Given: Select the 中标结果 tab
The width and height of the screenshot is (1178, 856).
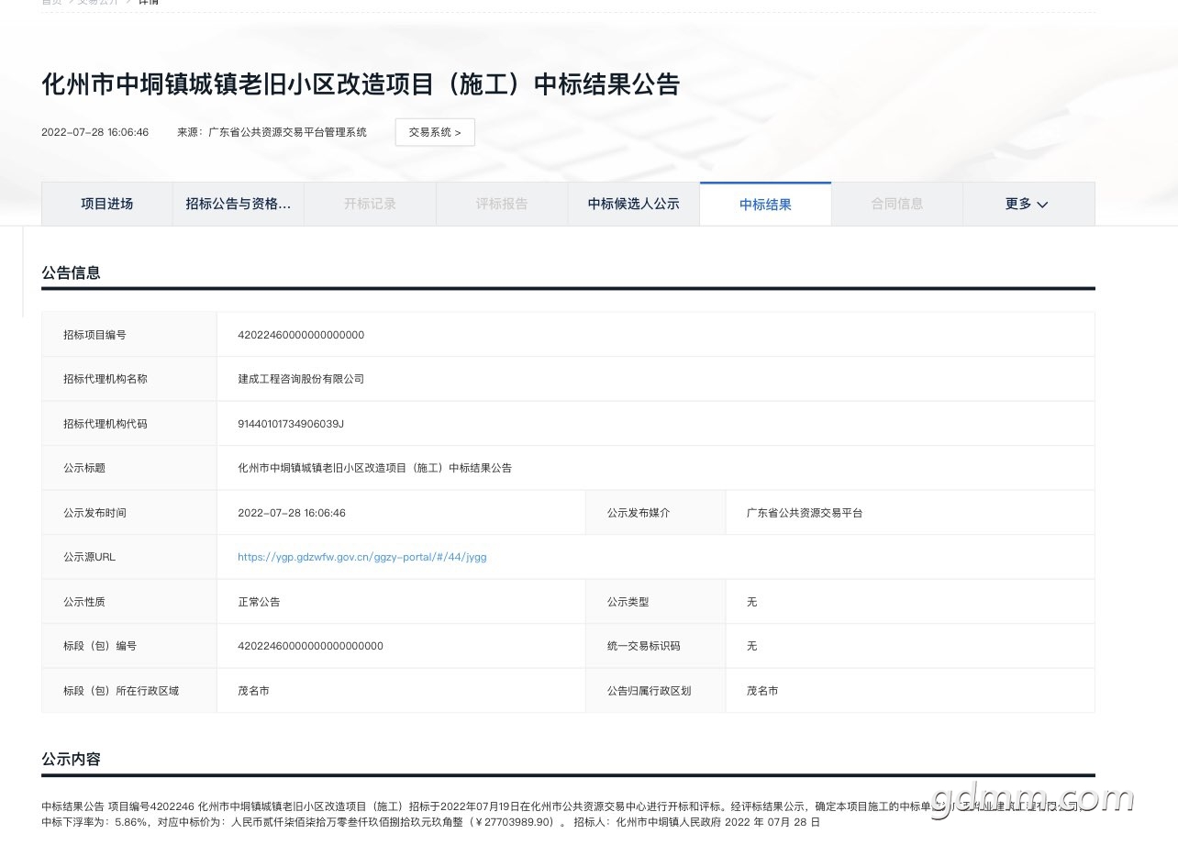Looking at the screenshot, I should 765,205.
